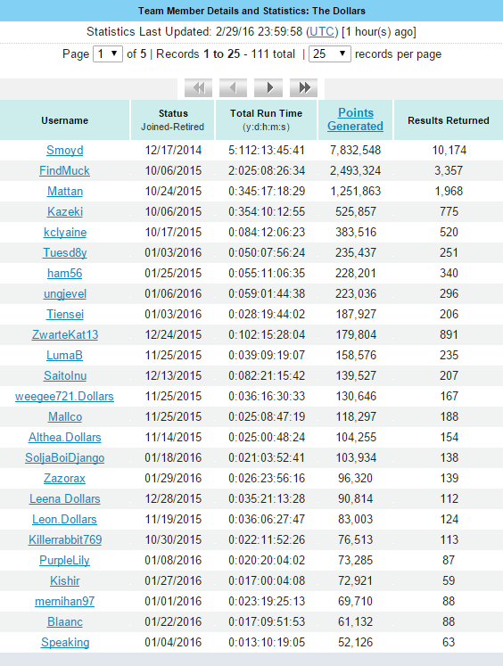Open Leena.Dollars user page
This screenshot has width=503, height=666.
pos(64,498)
